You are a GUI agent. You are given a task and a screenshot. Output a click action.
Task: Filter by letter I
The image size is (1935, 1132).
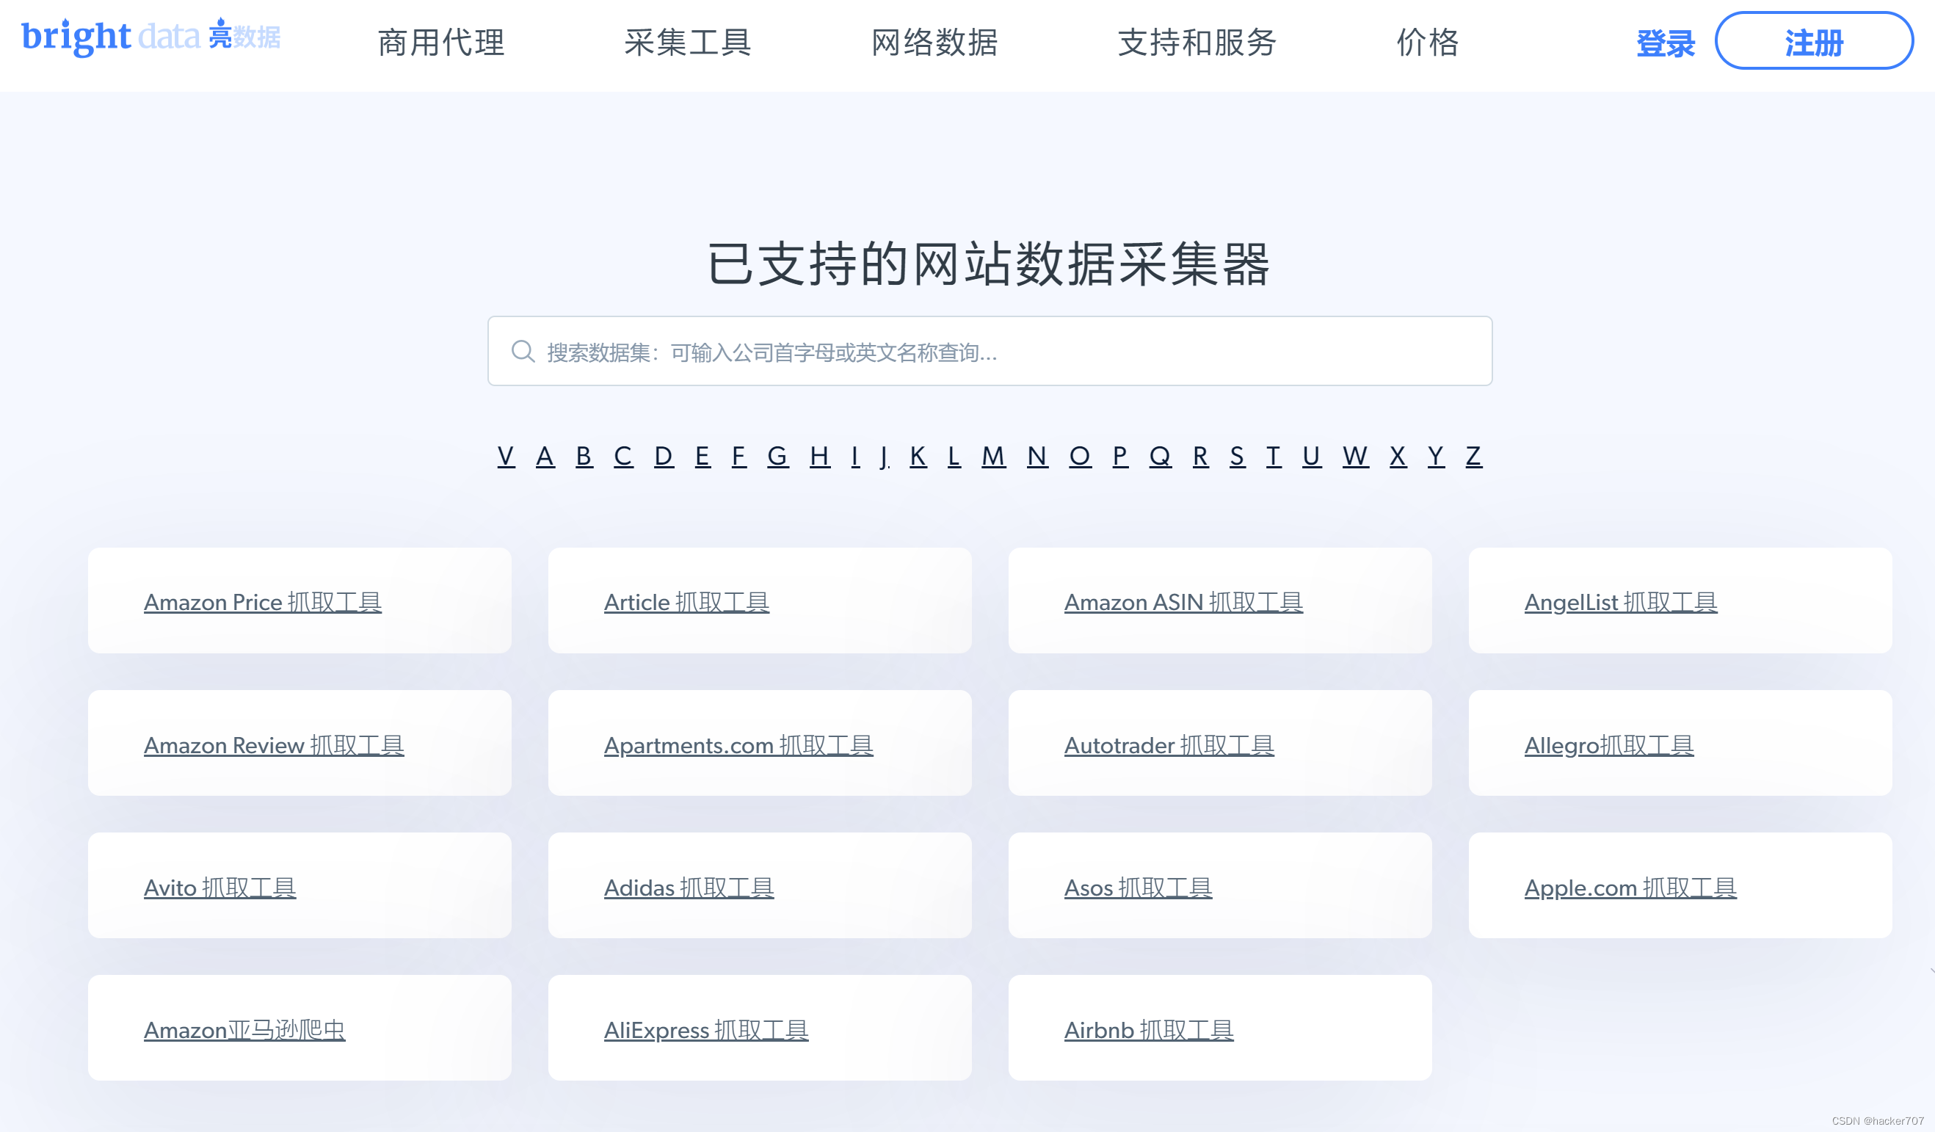[x=855, y=456]
